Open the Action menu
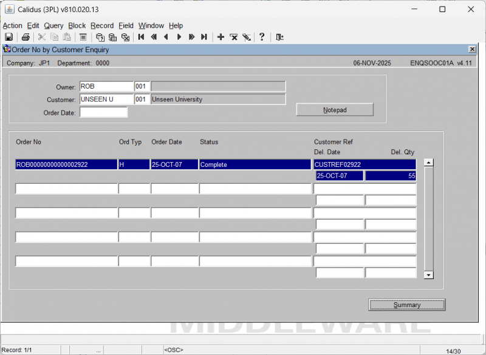 [x=12, y=25]
